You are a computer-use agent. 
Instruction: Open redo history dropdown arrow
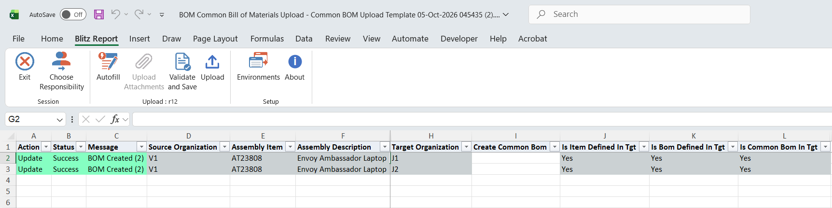[x=149, y=14]
